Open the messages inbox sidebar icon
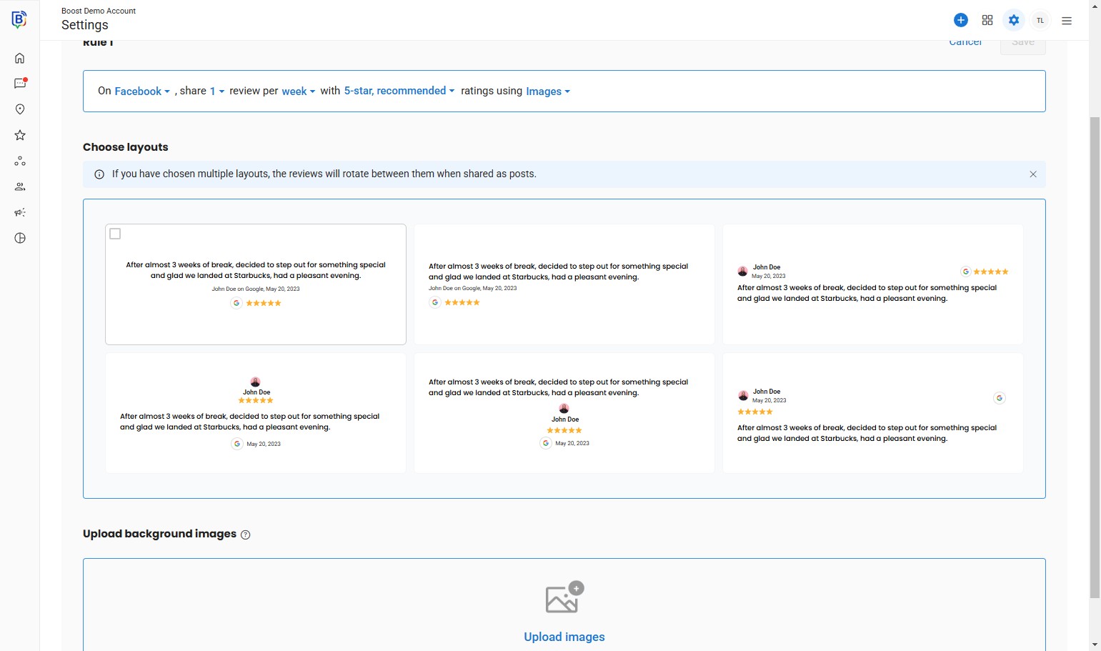This screenshot has width=1101, height=651. click(20, 84)
